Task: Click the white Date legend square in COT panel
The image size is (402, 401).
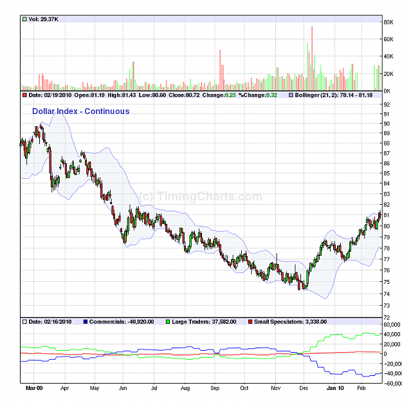Action: click(24, 322)
